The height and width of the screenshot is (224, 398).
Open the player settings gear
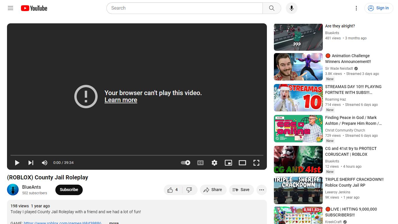pyautogui.click(x=214, y=163)
